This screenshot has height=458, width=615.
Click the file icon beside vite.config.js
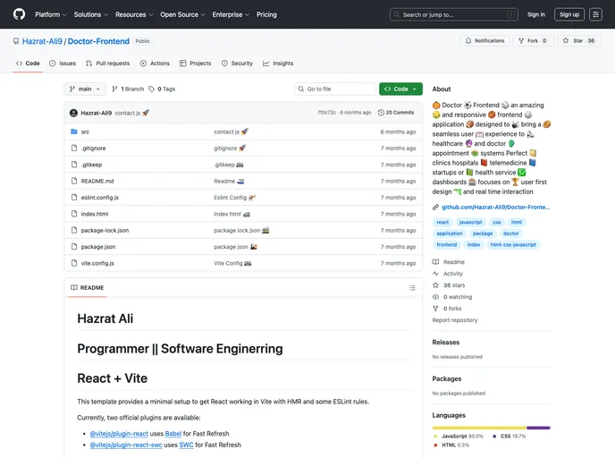73,263
